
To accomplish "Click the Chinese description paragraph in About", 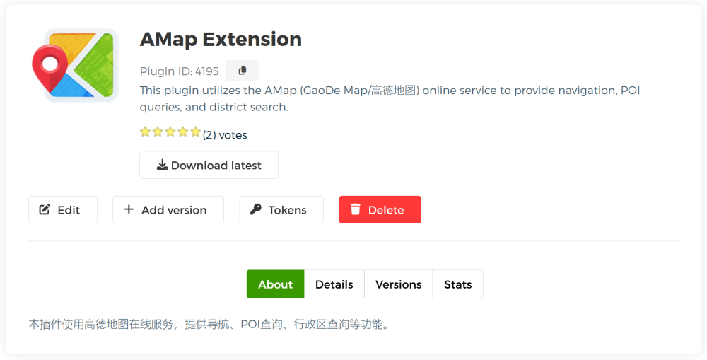I will tap(209, 325).
